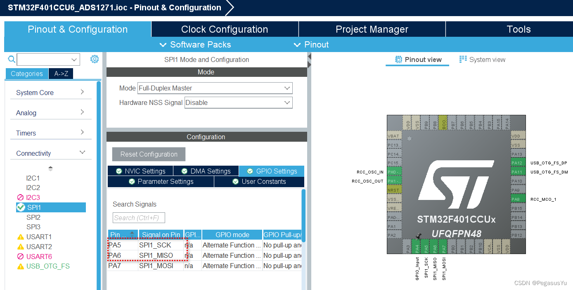Switch to Project Manager tab
This screenshot has width=573, height=290.
tap(372, 29)
